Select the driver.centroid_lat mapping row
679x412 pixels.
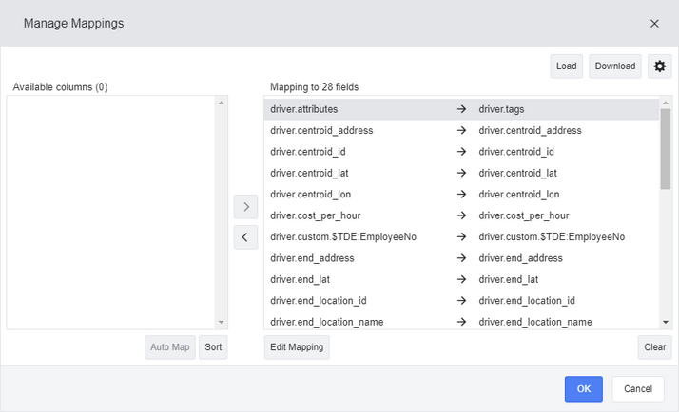461,173
